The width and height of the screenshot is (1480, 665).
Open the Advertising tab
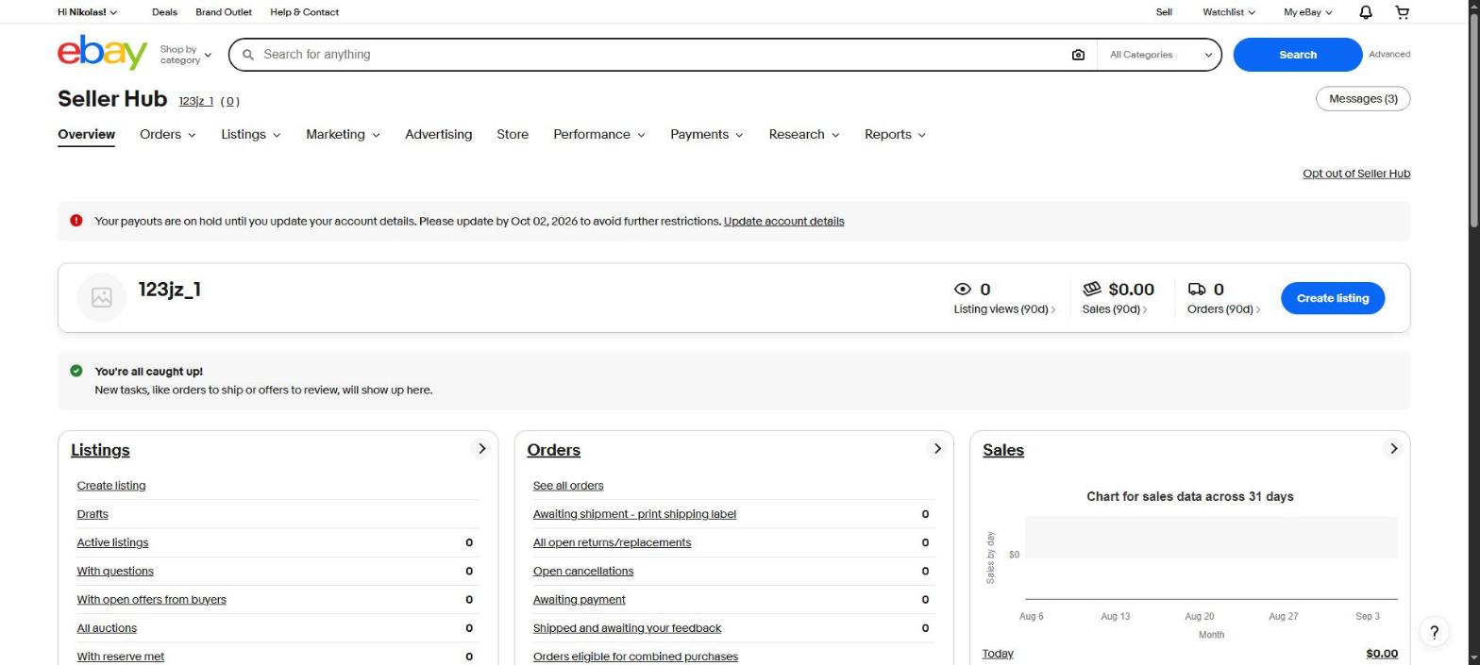(438, 135)
